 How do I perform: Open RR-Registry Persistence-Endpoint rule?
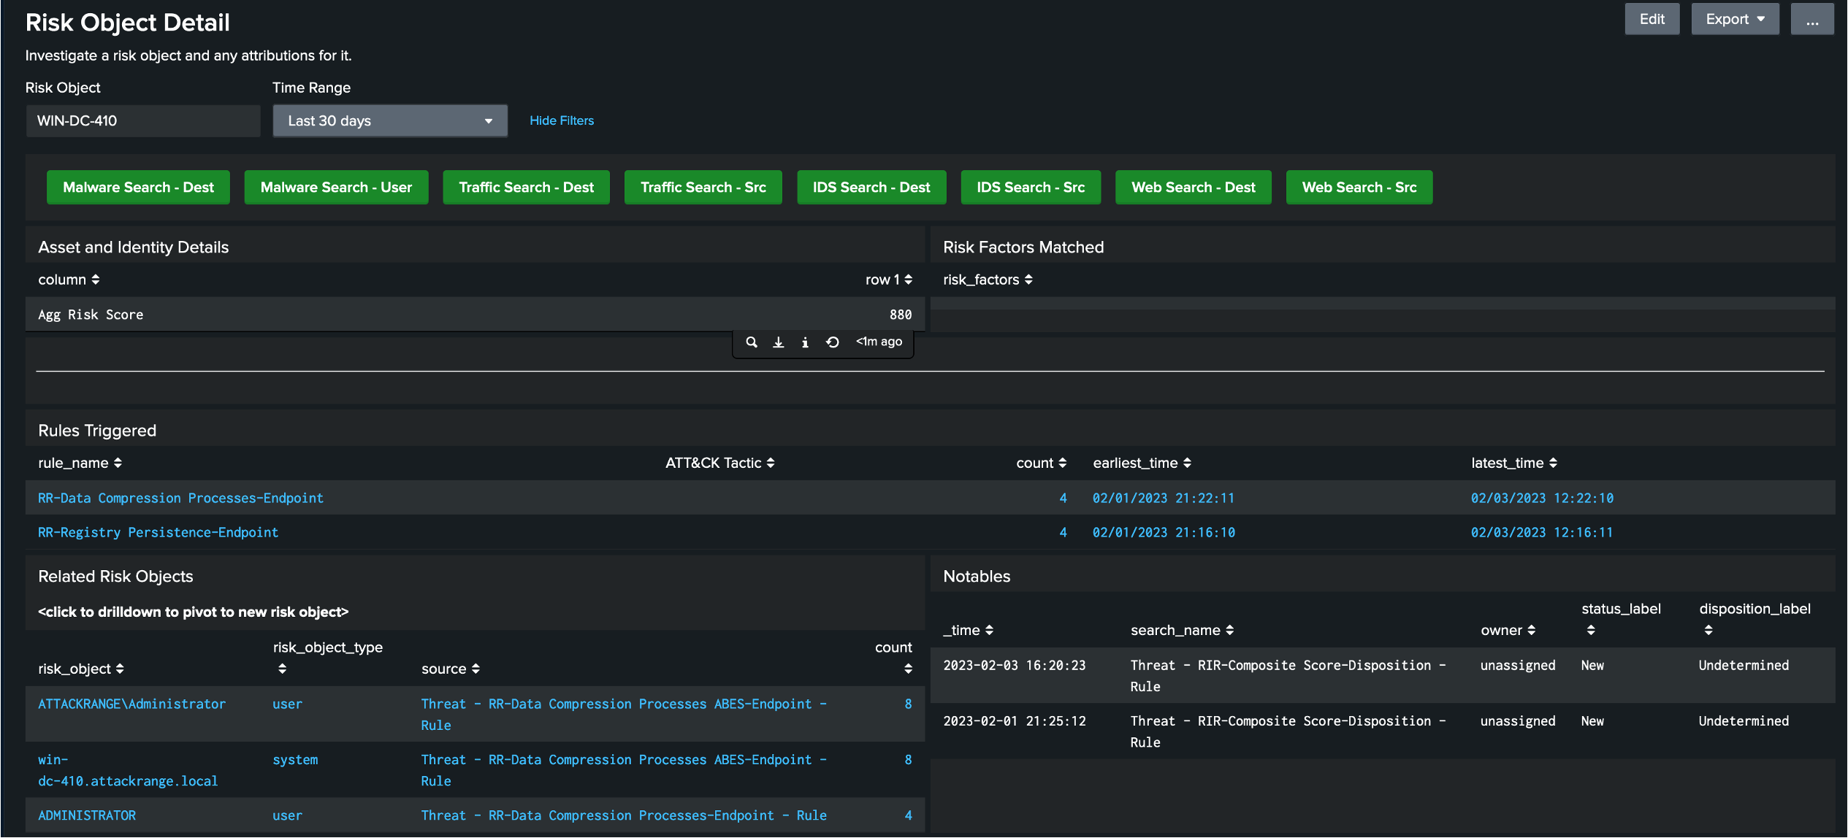point(158,532)
